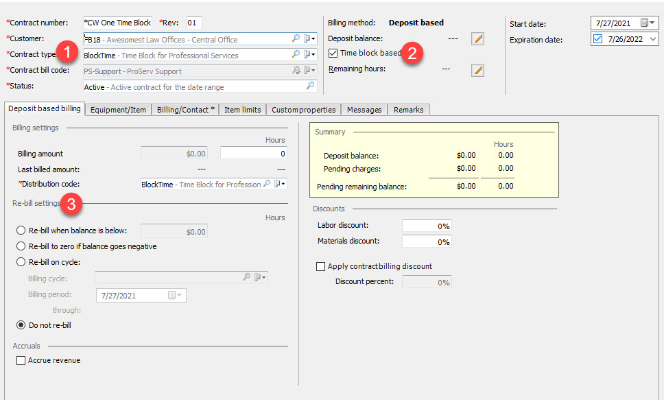Uncheck the Expiration date checkbox
This screenshot has width=664, height=400.
tap(597, 39)
